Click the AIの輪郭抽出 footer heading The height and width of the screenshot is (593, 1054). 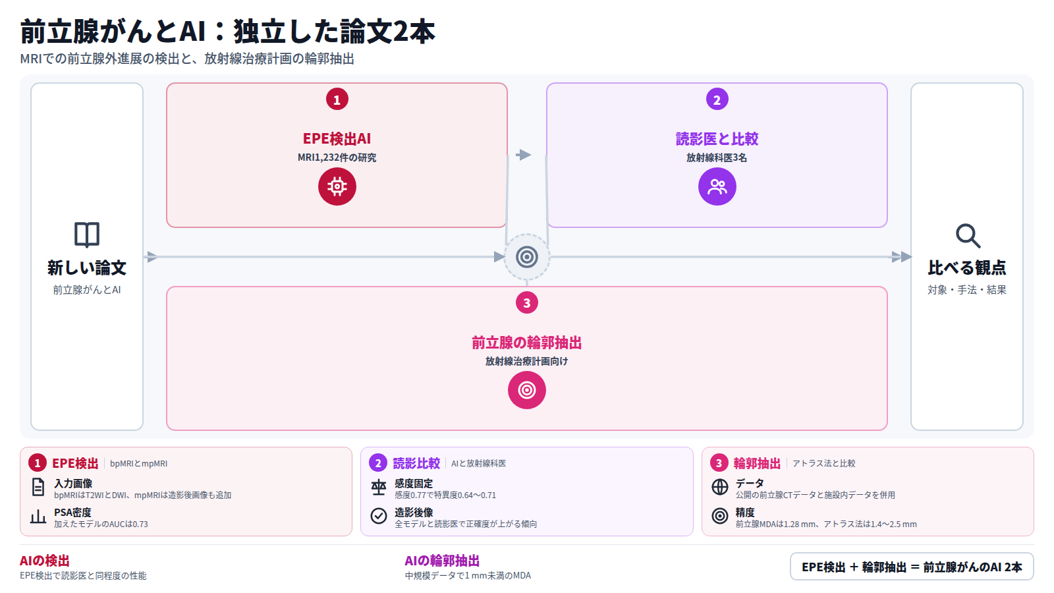click(442, 561)
